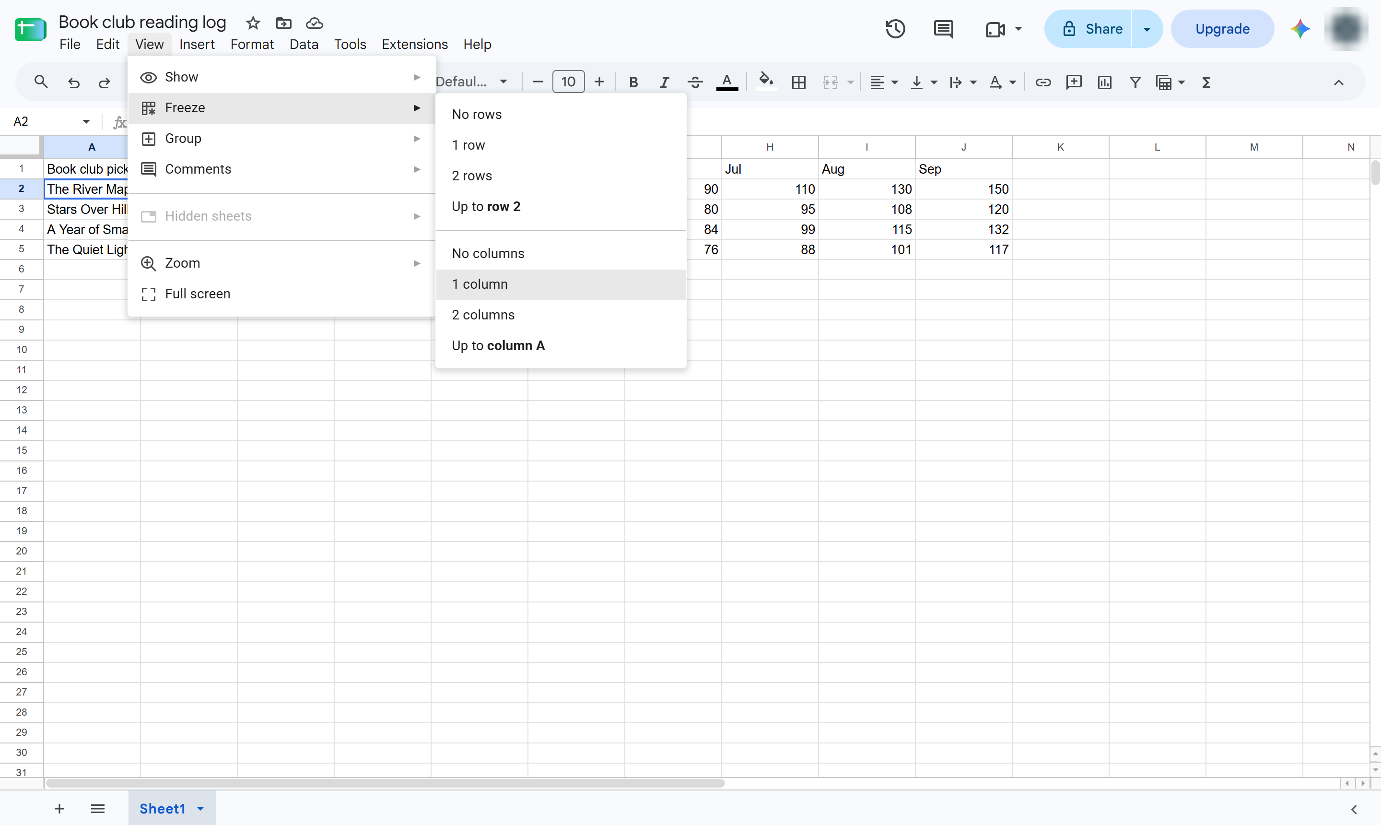Open the Functions sigma icon

1206,82
